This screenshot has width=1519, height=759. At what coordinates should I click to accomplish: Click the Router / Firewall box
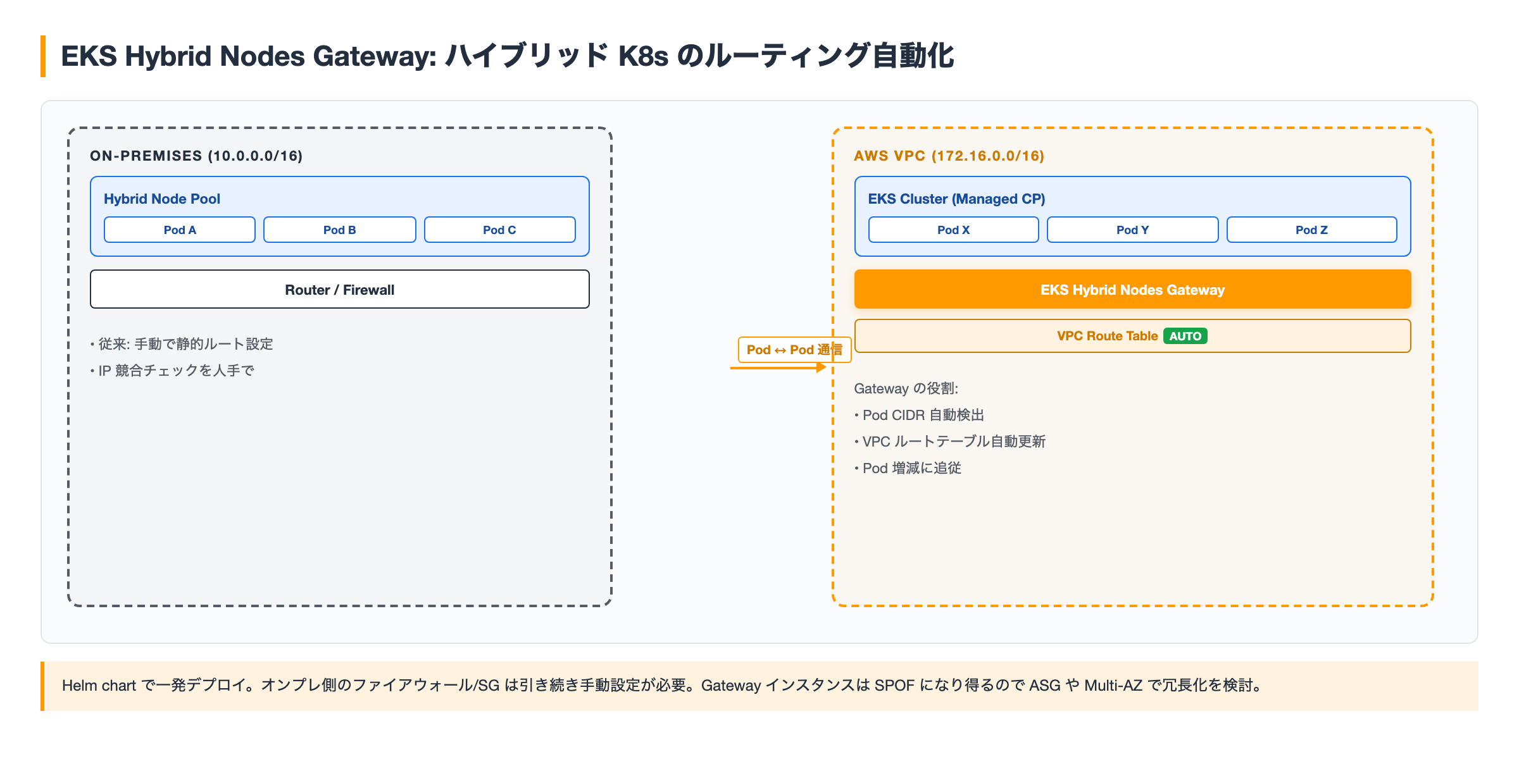pos(340,289)
